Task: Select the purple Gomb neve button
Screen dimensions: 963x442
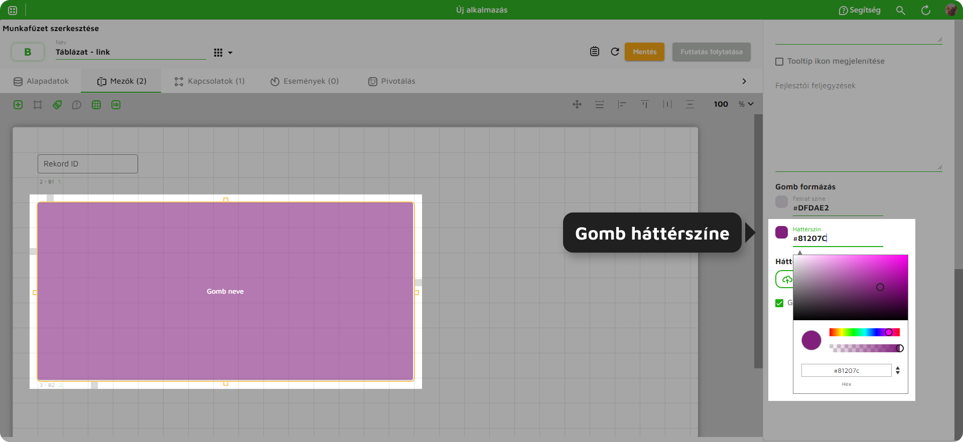Action: coord(225,291)
